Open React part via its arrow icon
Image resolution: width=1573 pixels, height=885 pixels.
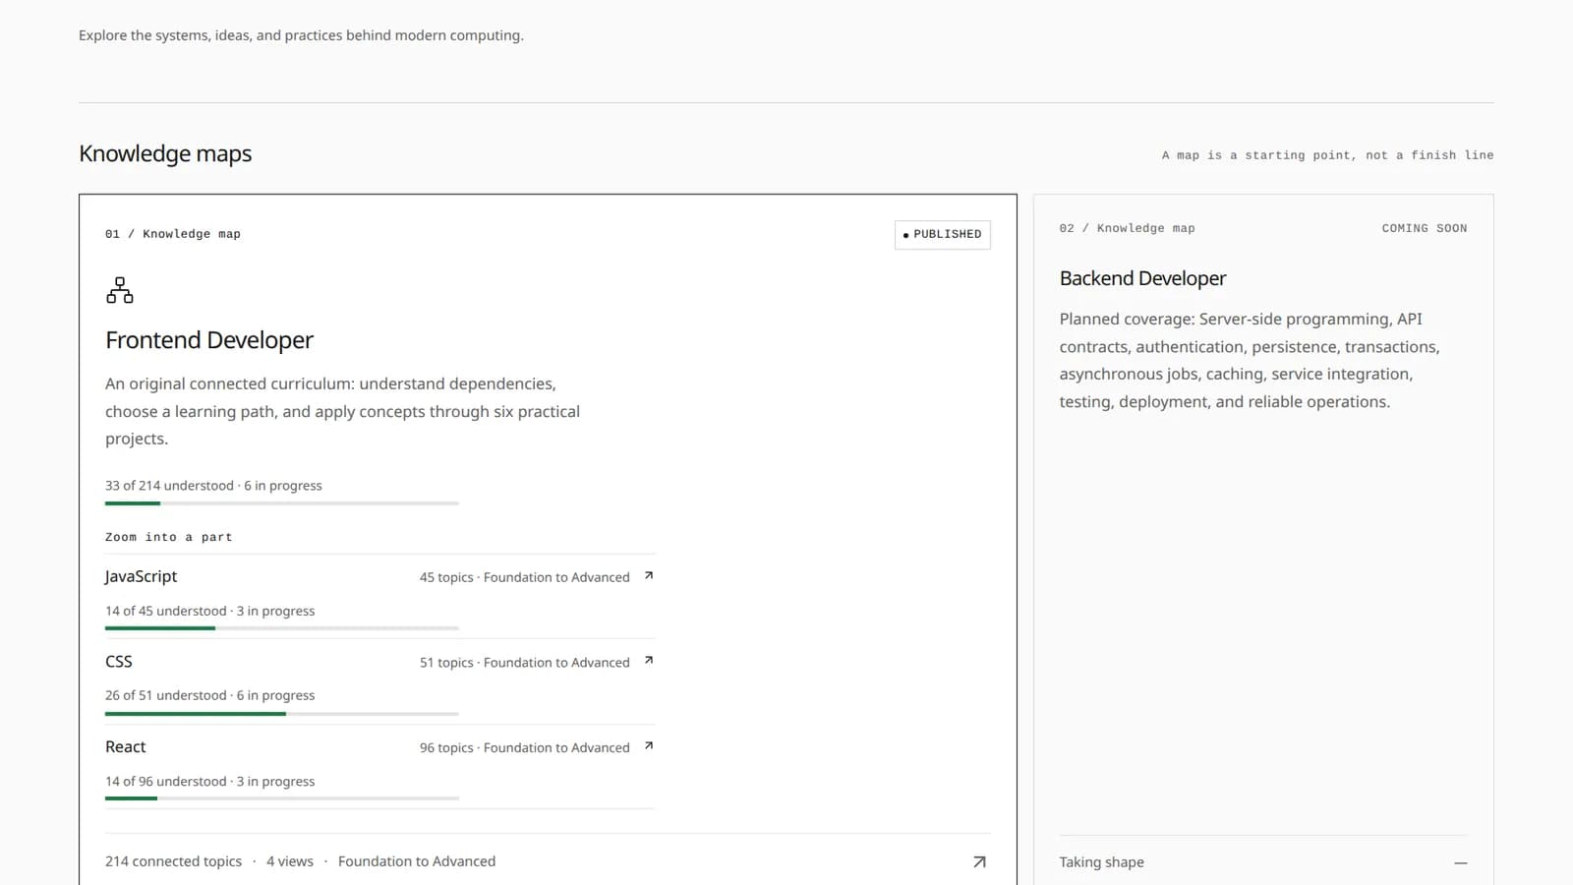[x=649, y=746]
